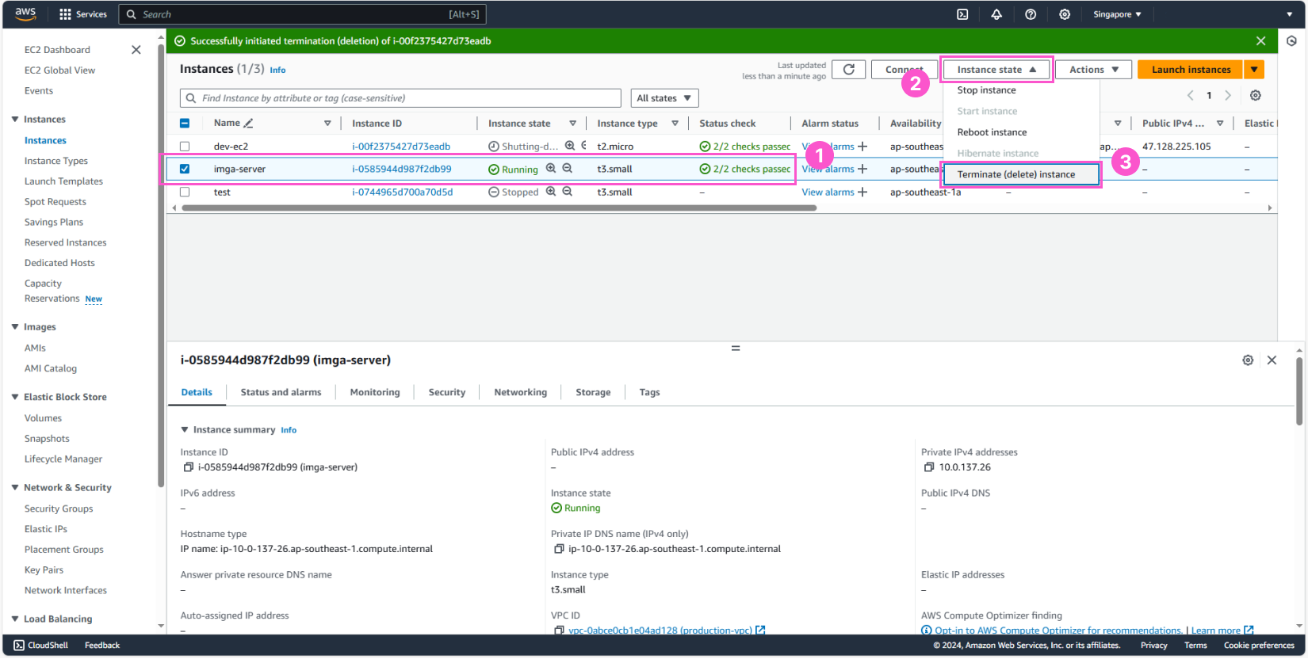Refresh the instances list
The width and height of the screenshot is (1308, 659).
click(848, 70)
